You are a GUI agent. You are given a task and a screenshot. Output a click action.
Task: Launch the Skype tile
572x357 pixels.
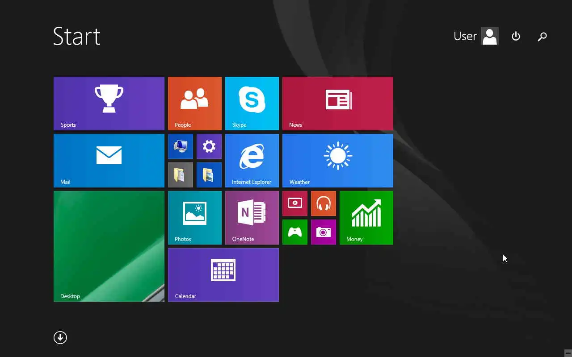click(252, 104)
